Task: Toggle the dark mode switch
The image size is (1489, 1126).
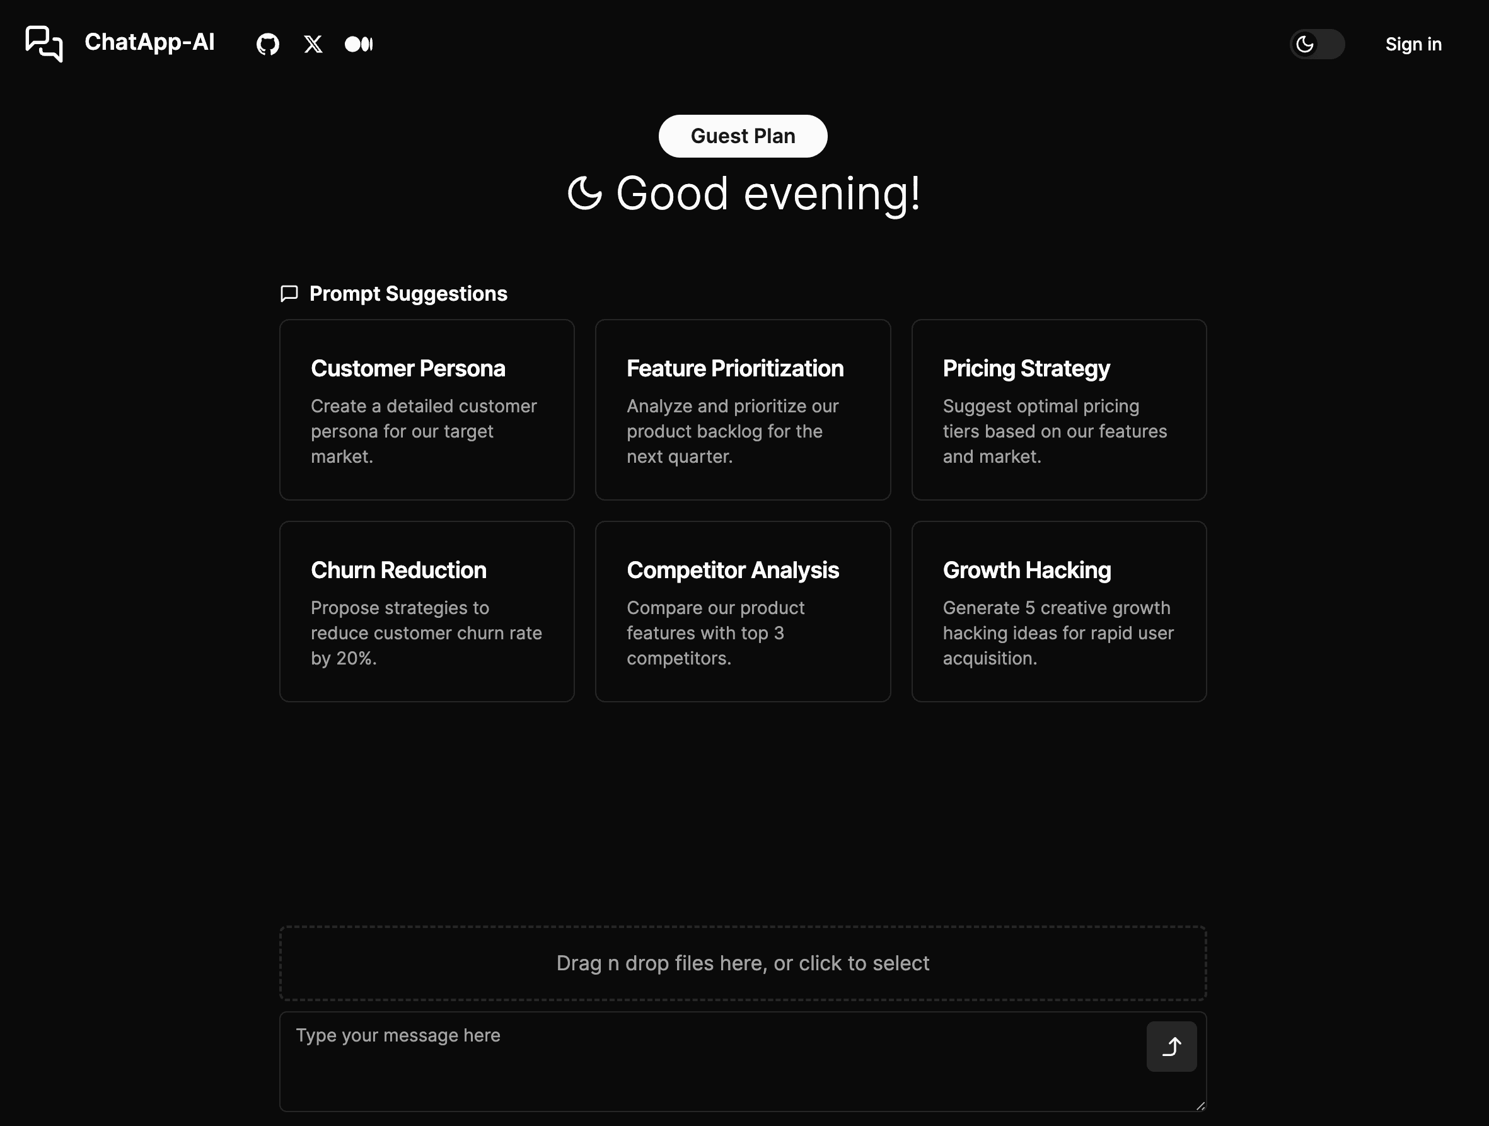Action: 1317,44
